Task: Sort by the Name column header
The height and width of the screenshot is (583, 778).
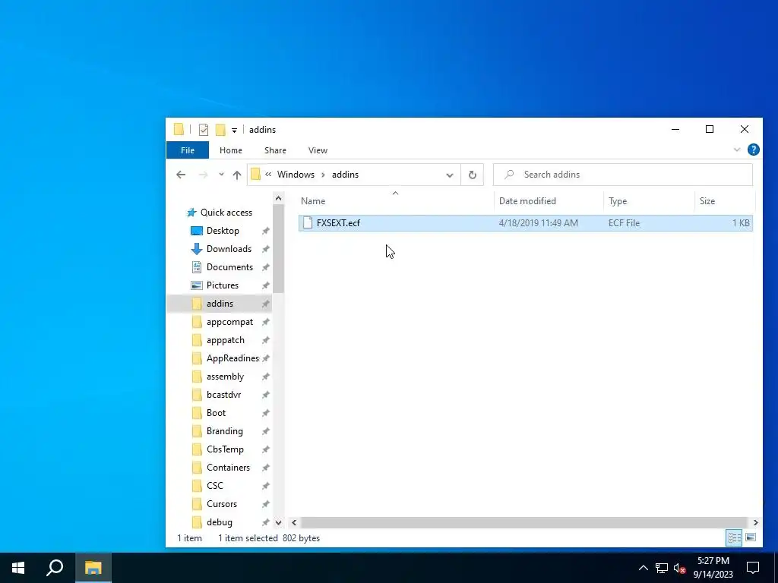Action: [x=313, y=200]
